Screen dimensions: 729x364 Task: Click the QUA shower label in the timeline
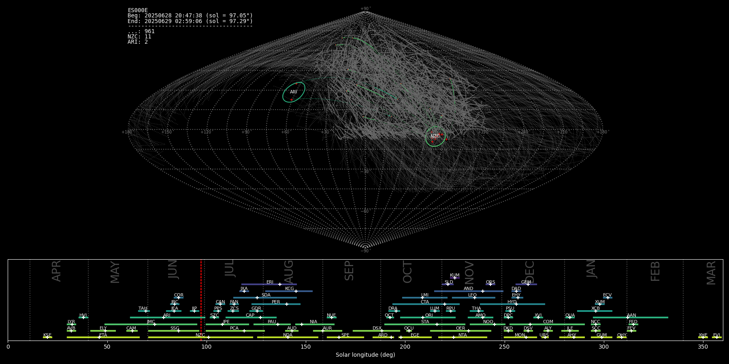(570, 315)
